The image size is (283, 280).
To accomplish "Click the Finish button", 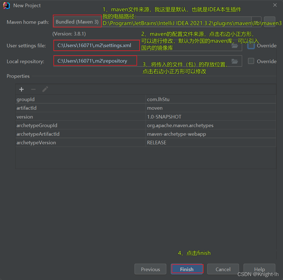I will tap(187, 269).
